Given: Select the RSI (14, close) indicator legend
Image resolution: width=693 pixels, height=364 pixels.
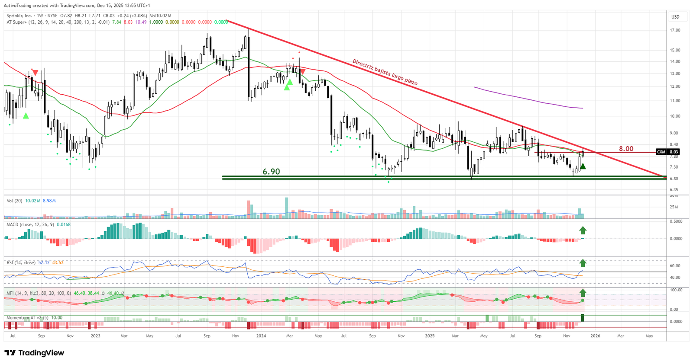Looking at the screenshot, I should [x=21, y=262].
